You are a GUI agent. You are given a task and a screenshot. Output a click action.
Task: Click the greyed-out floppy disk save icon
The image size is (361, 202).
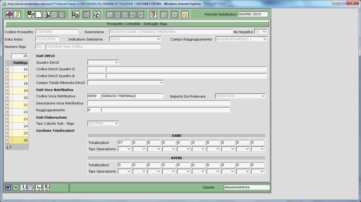coord(62,14)
